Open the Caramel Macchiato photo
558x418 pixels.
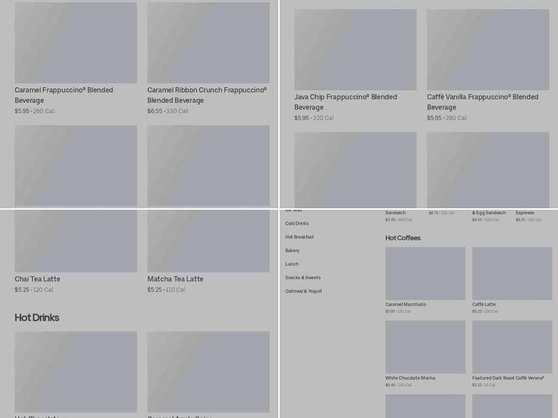425,273
